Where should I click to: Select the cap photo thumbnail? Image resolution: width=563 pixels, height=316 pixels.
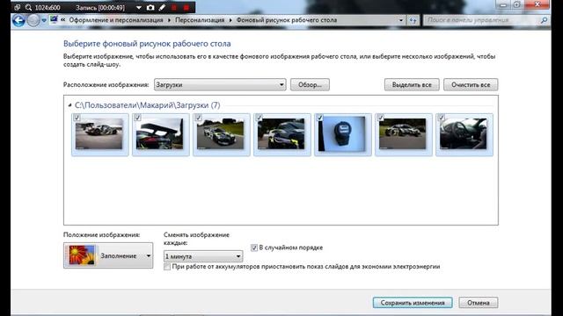pos(342,133)
